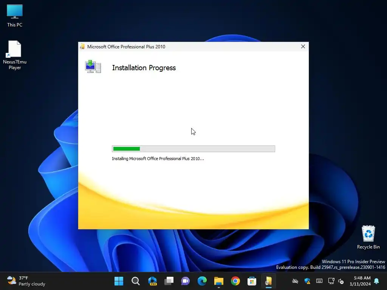Click the network display tray icon
This screenshot has width=387, height=290.
tap(331, 281)
